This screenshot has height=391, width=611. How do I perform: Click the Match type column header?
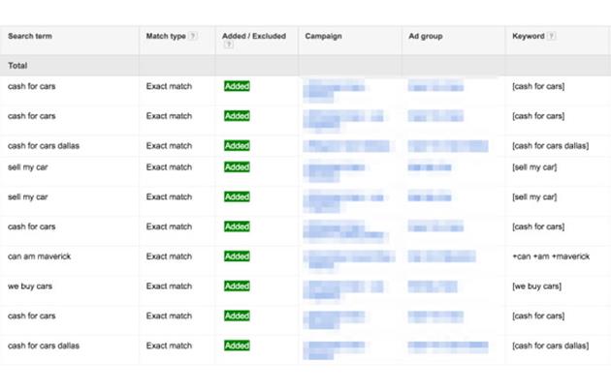[165, 37]
